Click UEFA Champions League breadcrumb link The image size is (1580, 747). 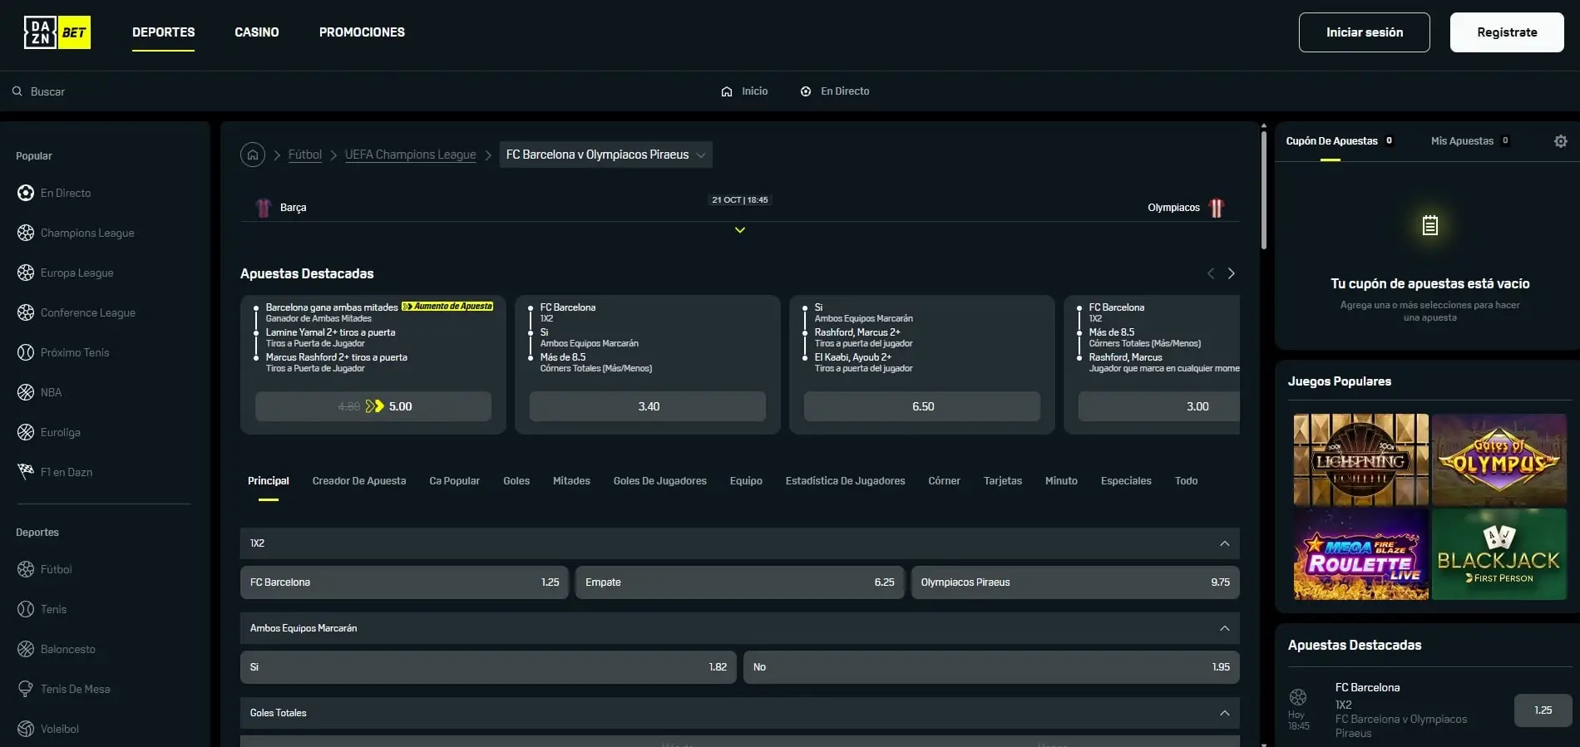(411, 155)
